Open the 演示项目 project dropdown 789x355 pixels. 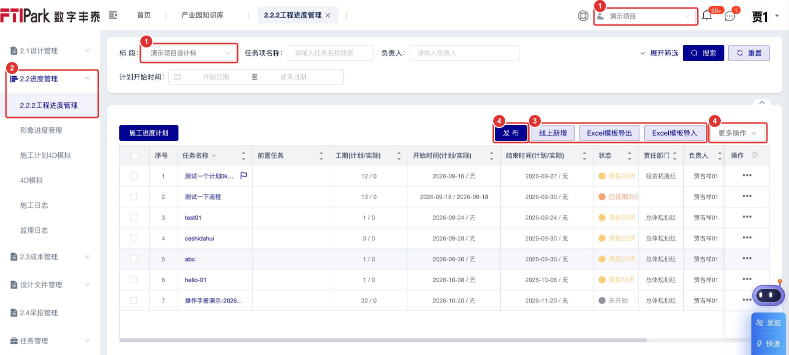tap(645, 16)
